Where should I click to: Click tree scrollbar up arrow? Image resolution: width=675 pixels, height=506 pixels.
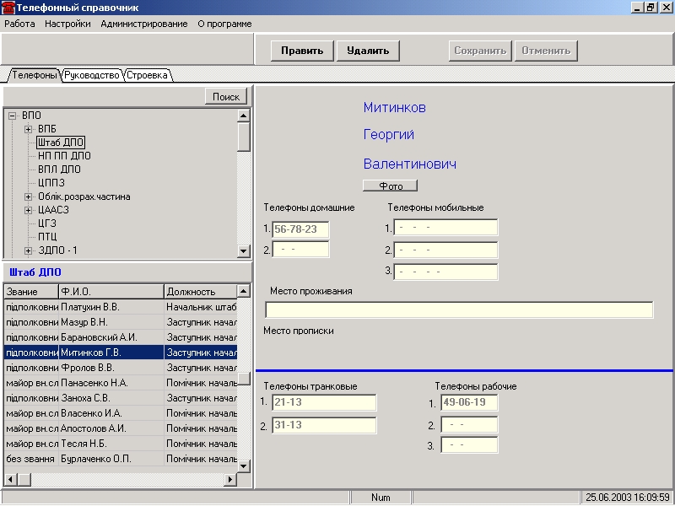(x=243, y=116)
